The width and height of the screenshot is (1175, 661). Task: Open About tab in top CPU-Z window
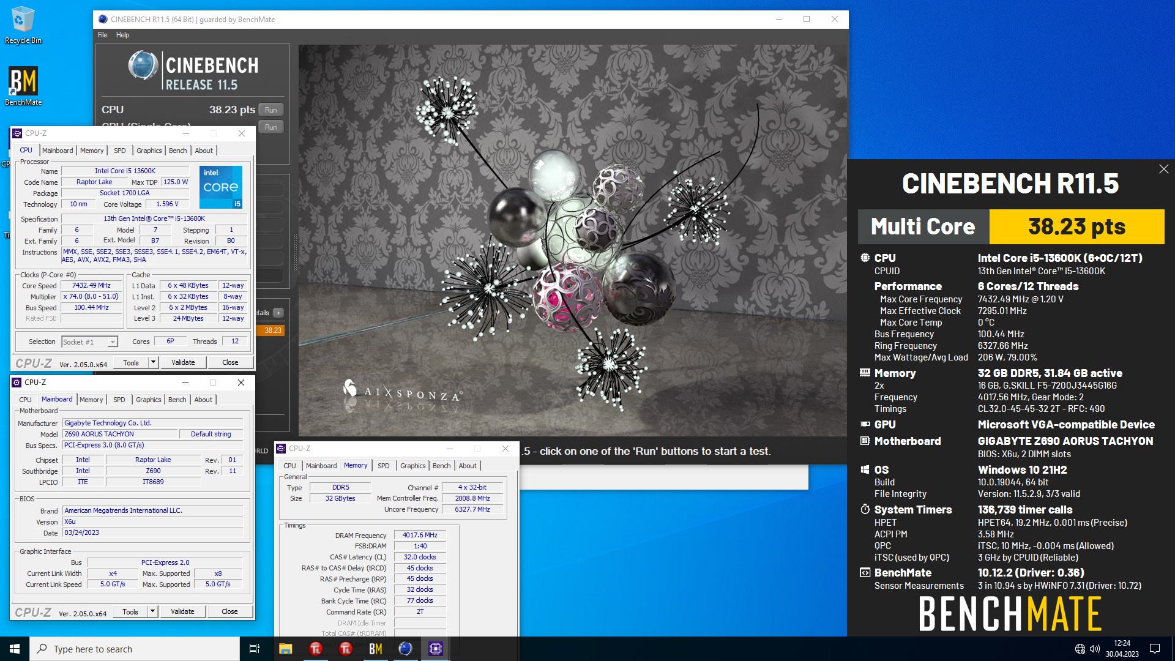click(204, 151)
